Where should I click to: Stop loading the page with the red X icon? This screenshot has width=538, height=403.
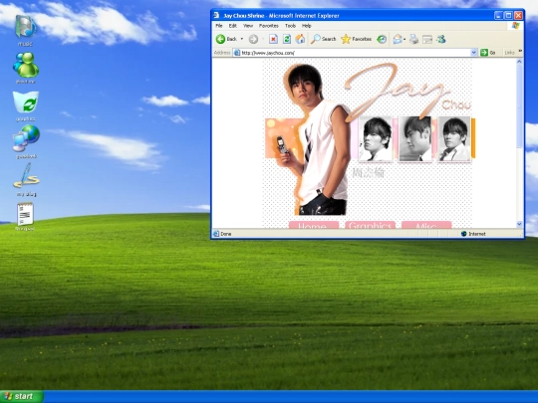tap(273, 39)
